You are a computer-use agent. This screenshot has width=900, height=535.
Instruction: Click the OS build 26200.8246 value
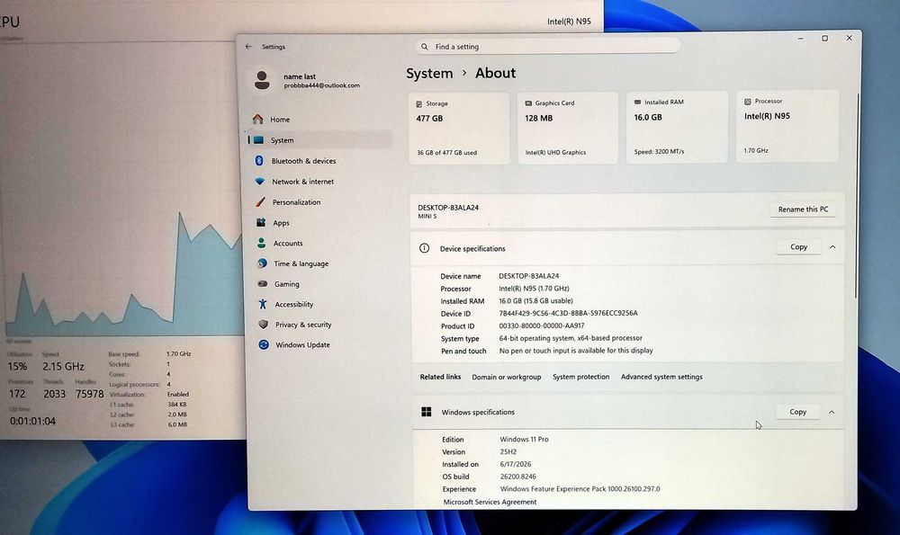click(x=517, y=477)
